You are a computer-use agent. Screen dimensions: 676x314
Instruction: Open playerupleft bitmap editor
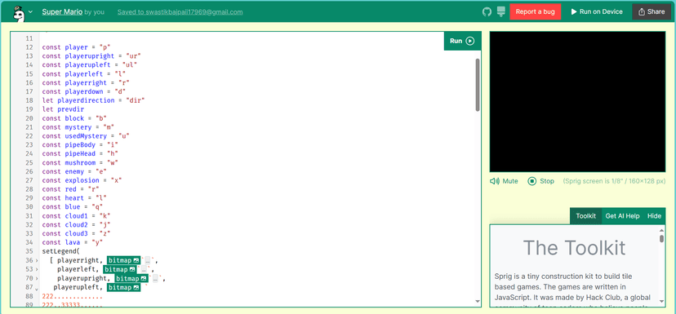(x=124, y=287)
